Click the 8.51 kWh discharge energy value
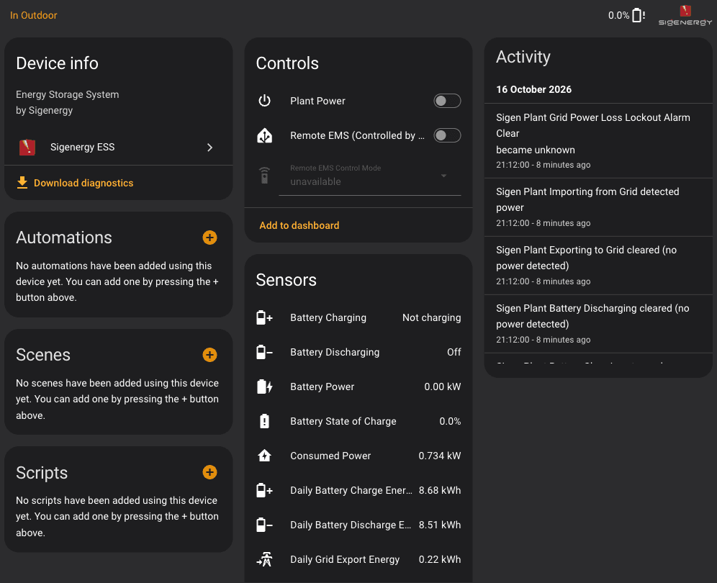Image resolution: width=717 pixels, height=583 pixels. click(439, 525)
